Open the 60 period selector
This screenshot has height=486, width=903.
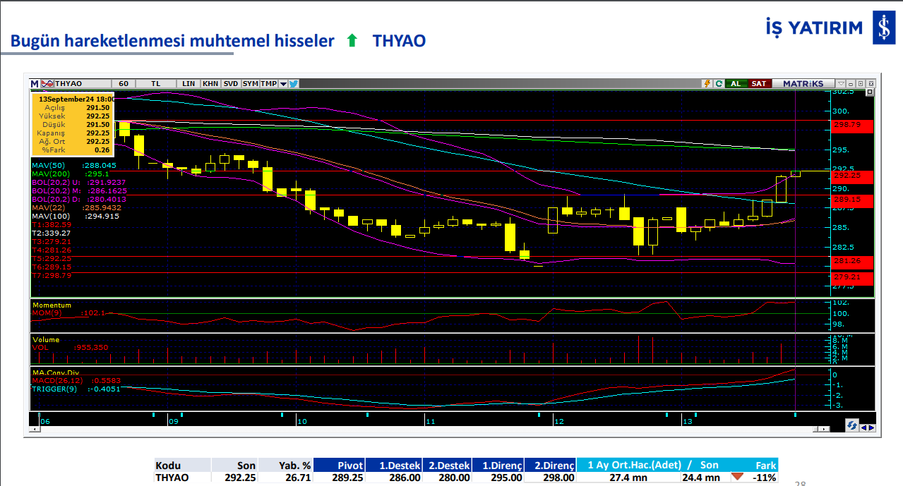124,83
